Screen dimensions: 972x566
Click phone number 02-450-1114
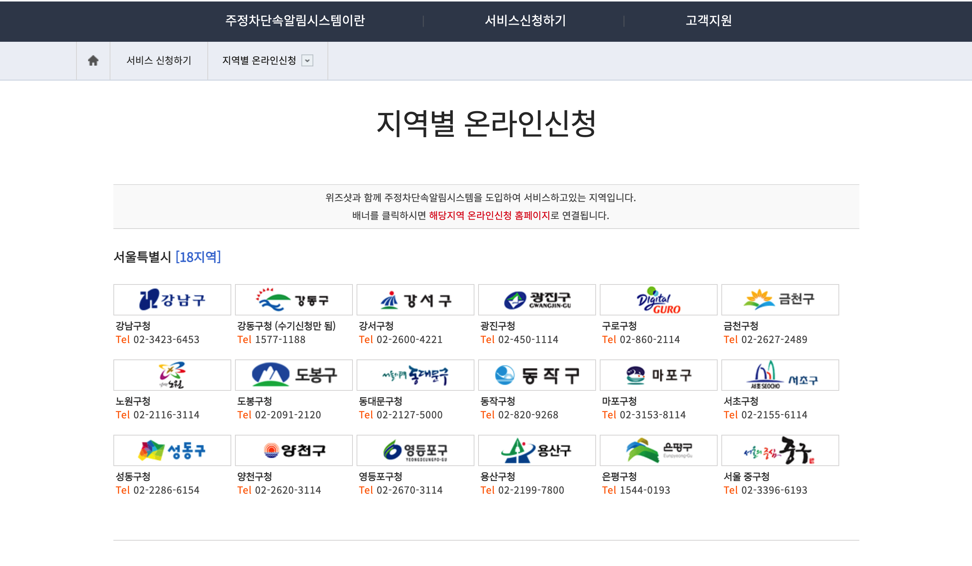(x=528, y=339)
